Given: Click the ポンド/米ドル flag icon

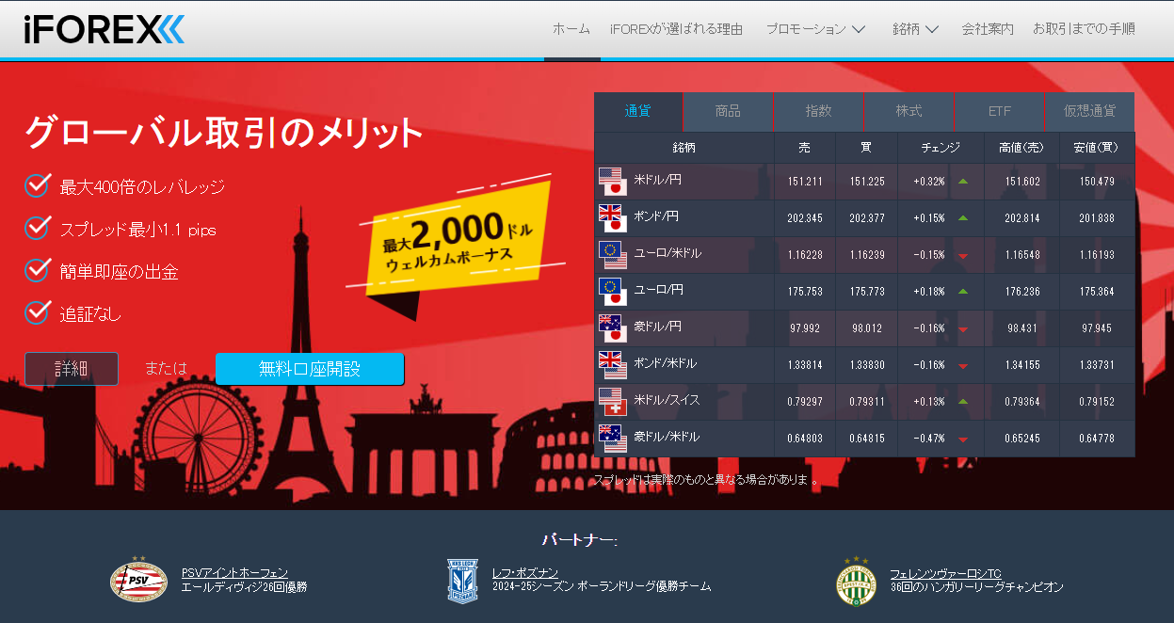Looking at the screenshot, I should point(610,365).
